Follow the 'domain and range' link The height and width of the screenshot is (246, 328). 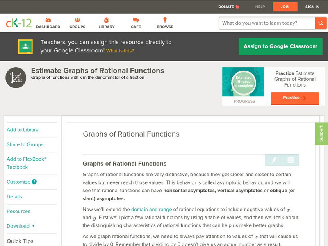(151, 210)
